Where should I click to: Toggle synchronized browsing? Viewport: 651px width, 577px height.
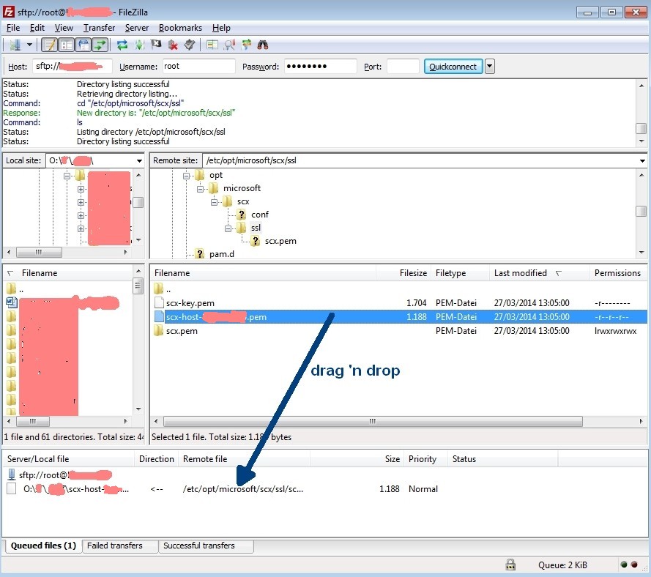[246, 45]
